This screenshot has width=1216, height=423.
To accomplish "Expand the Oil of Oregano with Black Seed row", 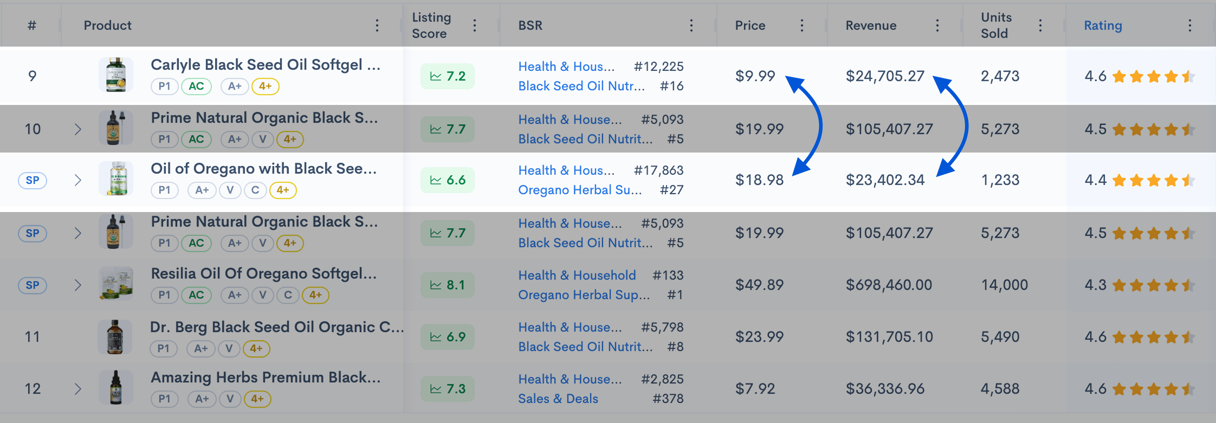I will [x=78, y=180].
